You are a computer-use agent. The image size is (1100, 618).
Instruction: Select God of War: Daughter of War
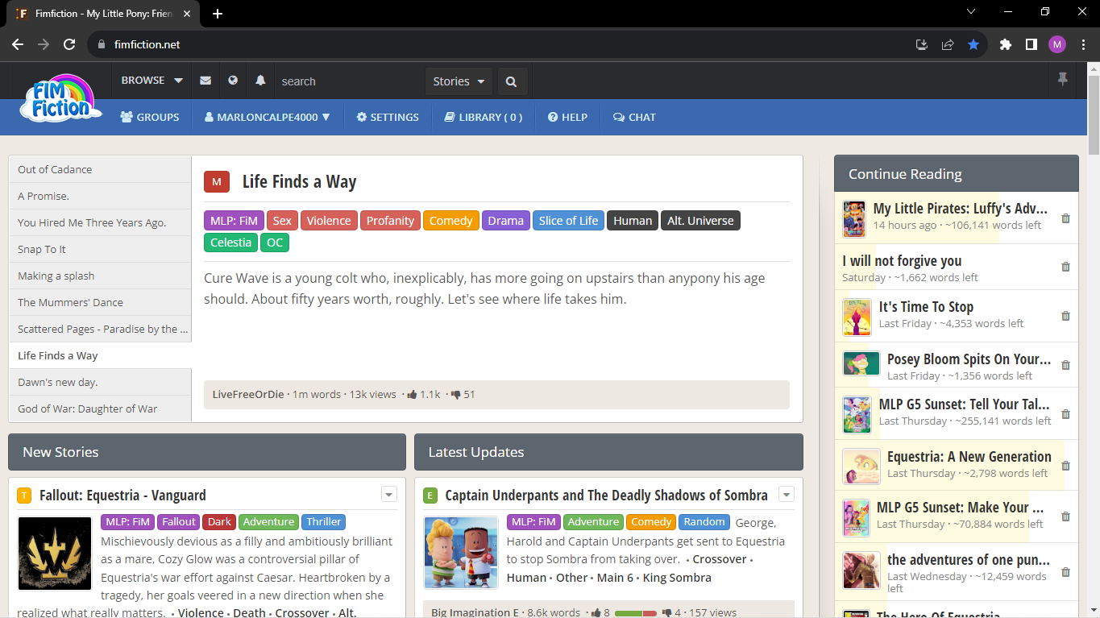(100, 409)
